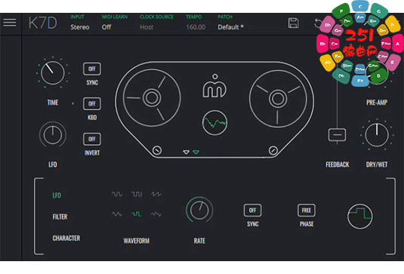404x274 pixels.
Task: Switch to the FILTER tab
Action: 60,217
